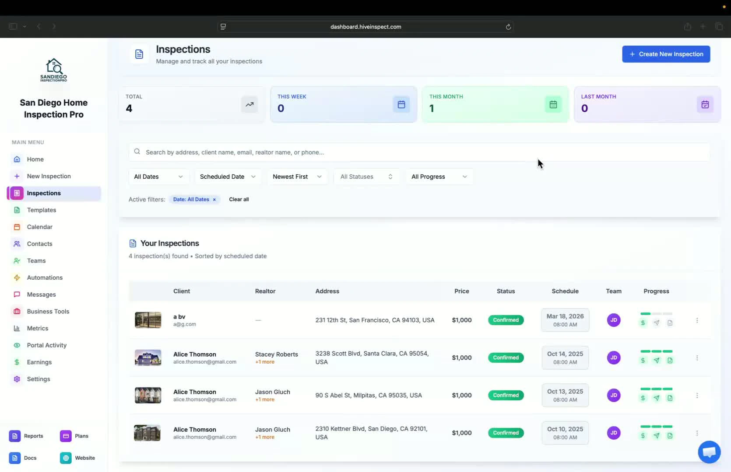Open the report document icon for the Milpitas inspection

[670, 398]
